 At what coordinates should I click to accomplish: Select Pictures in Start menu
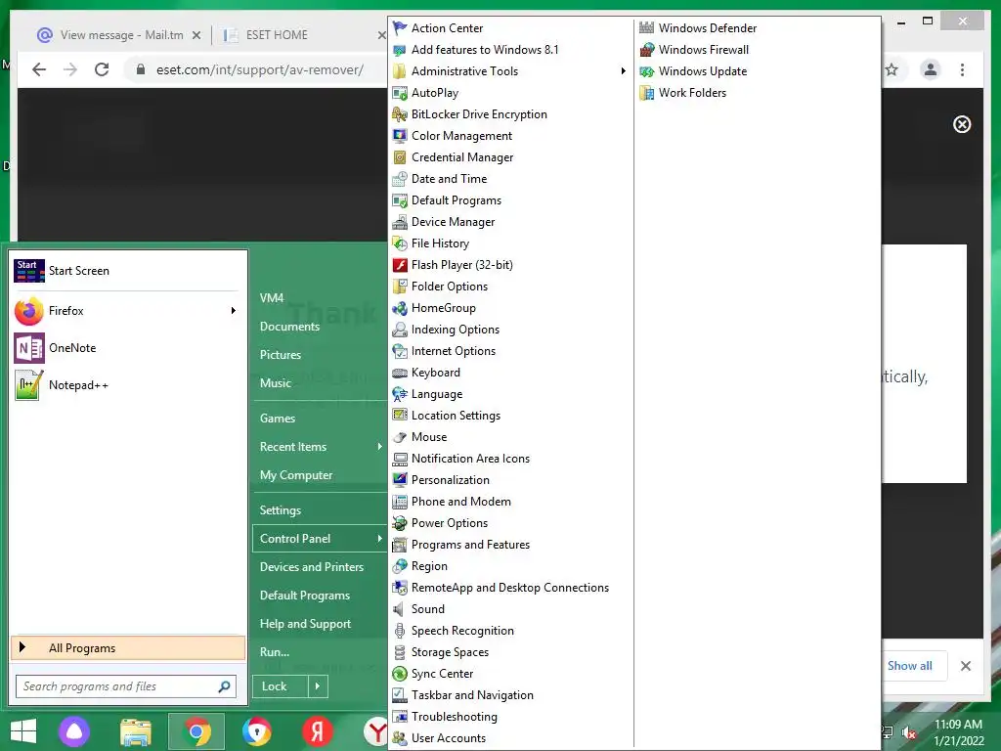tap(281, 354)
